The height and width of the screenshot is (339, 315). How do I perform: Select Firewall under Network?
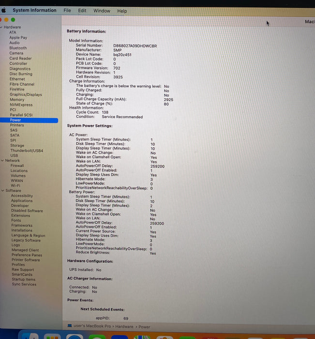(x=17, y=166)
